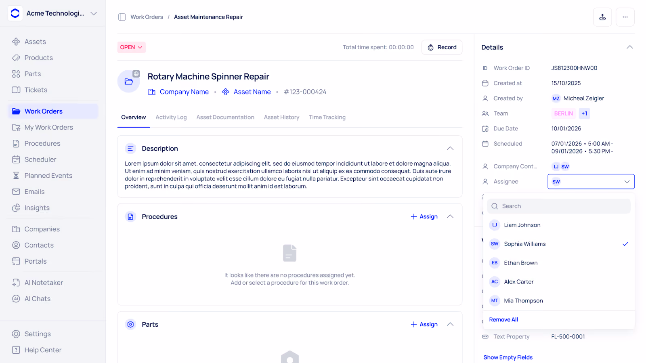Click the due date 10/01/2026
The width and height of the screenshot is (646, 363).
pyautogui.click(x=566, y=128)
